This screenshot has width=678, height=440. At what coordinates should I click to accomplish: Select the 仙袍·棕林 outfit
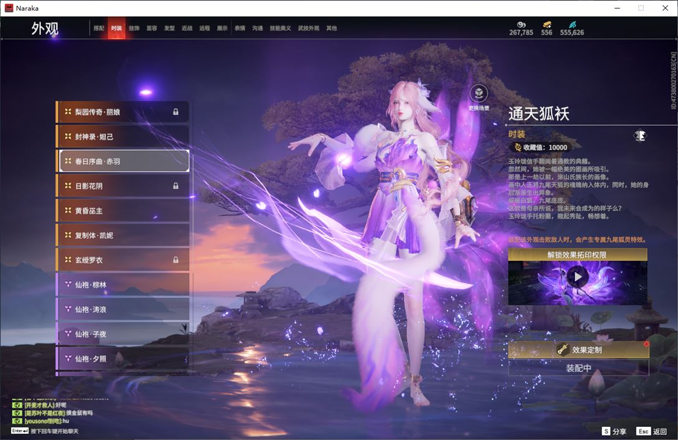(x=123, y=284)
